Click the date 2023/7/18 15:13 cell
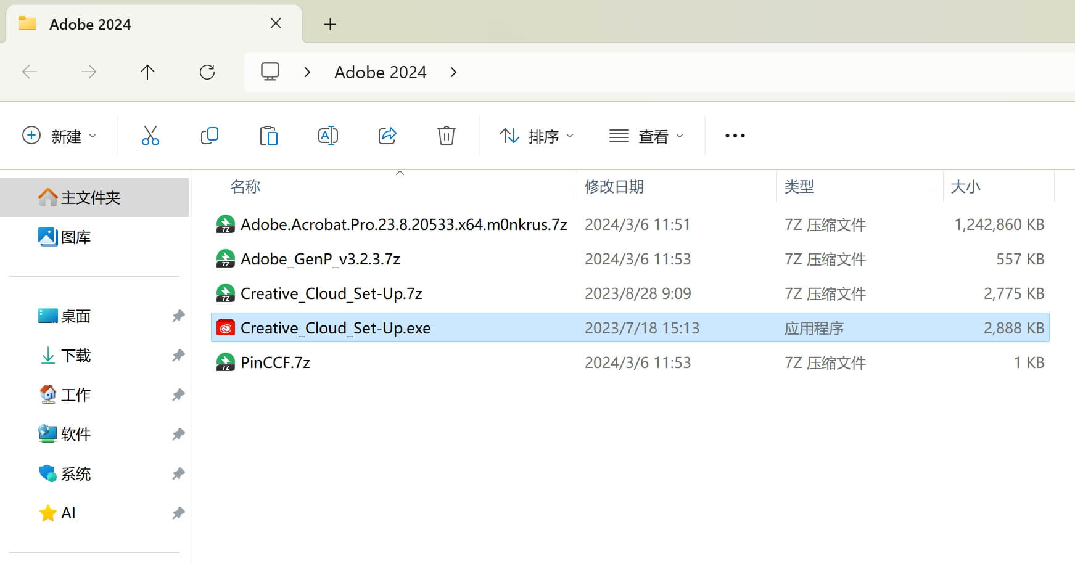The width and height of the screenshot is (1075, 564). coord(642,328)
